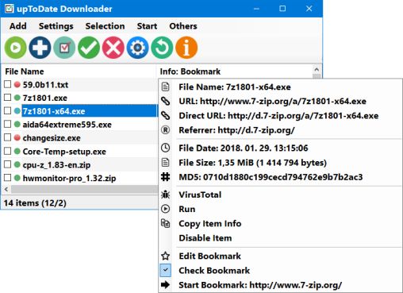Click the copy icon beside Copy Item Info
The width and height of the screenshot is (403, 293).
coord(166,223)
